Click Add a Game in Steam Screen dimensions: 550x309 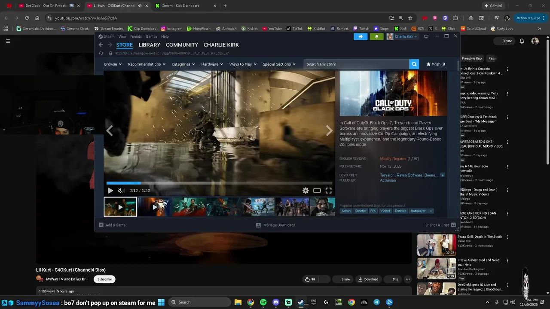[112, 225]
